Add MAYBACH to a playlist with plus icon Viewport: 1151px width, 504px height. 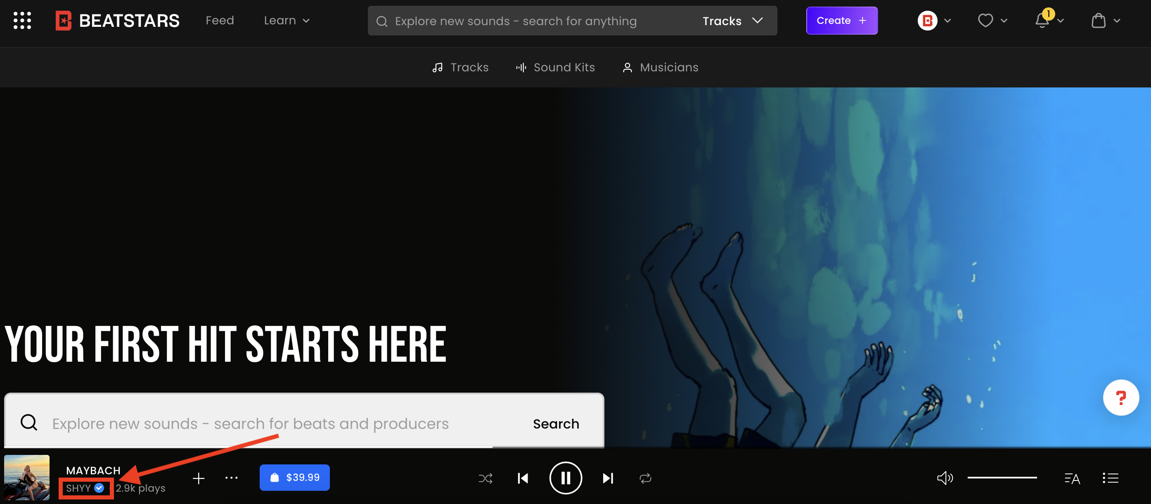[199, 478]
